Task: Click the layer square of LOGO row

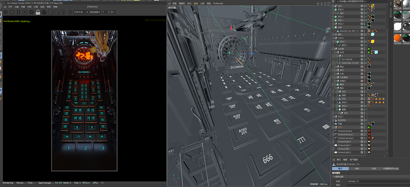Action: pyautogui.click(x=362, y=38)
